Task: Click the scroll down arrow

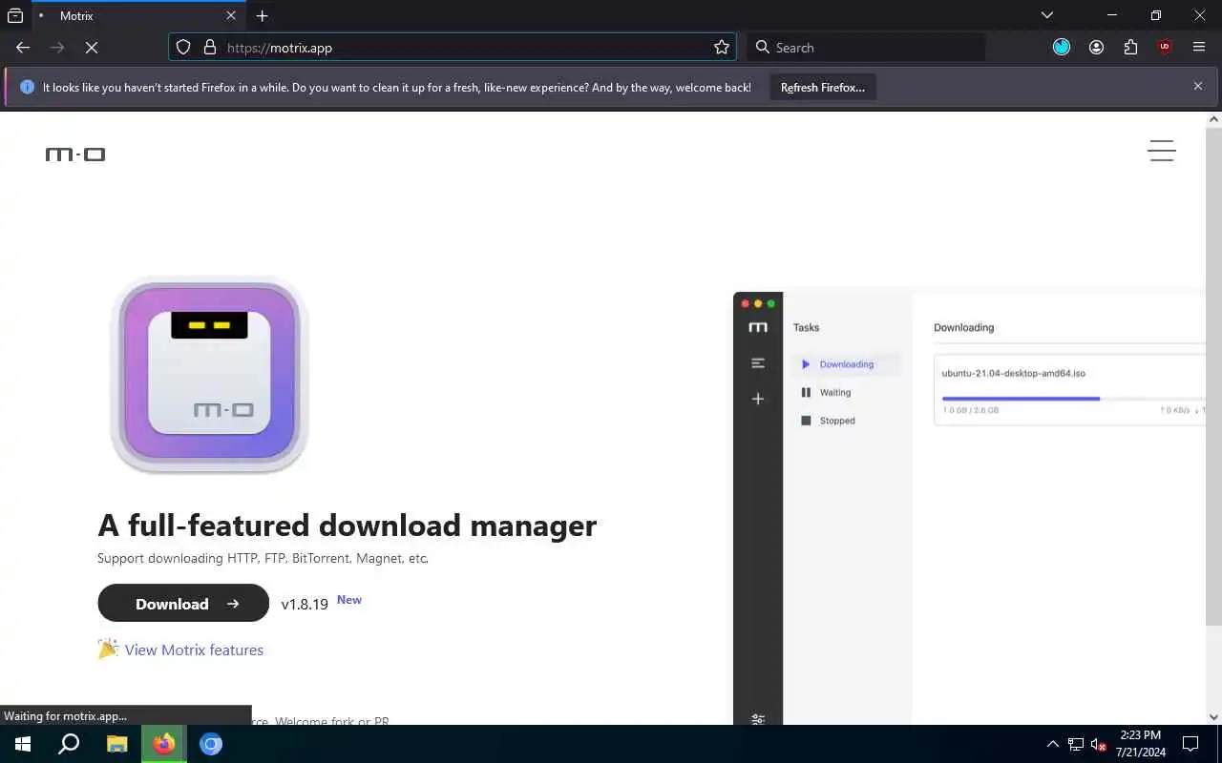Action: [x=1214, y=716]
